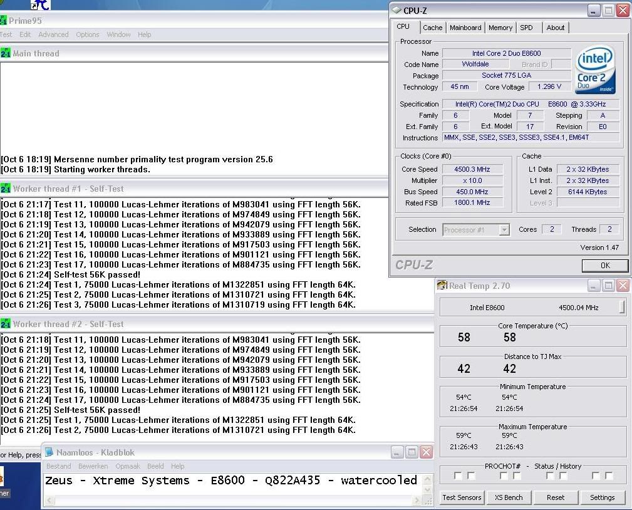Switch to the Cache tab in CPU-Z
Viewport: 632px width, 510px height.
pyautogui.click(x=432, y=28)
